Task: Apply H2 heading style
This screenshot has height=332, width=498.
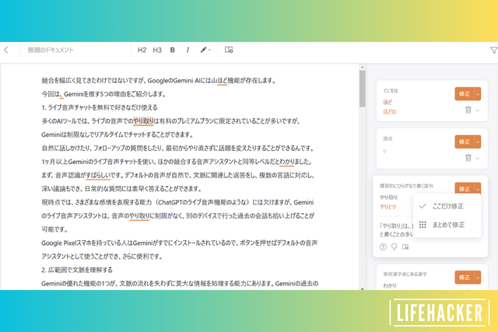Action: coord(142,50)
